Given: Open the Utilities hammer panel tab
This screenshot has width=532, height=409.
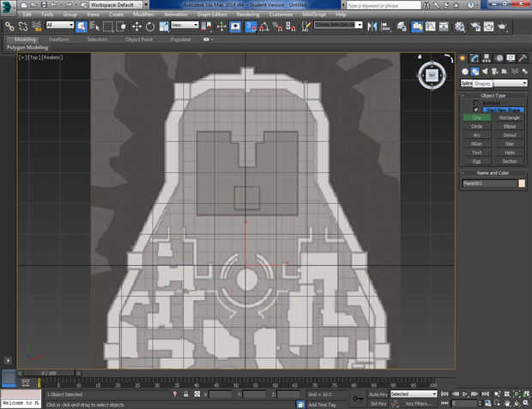Looking at the screenshot, I should [523, 57].
